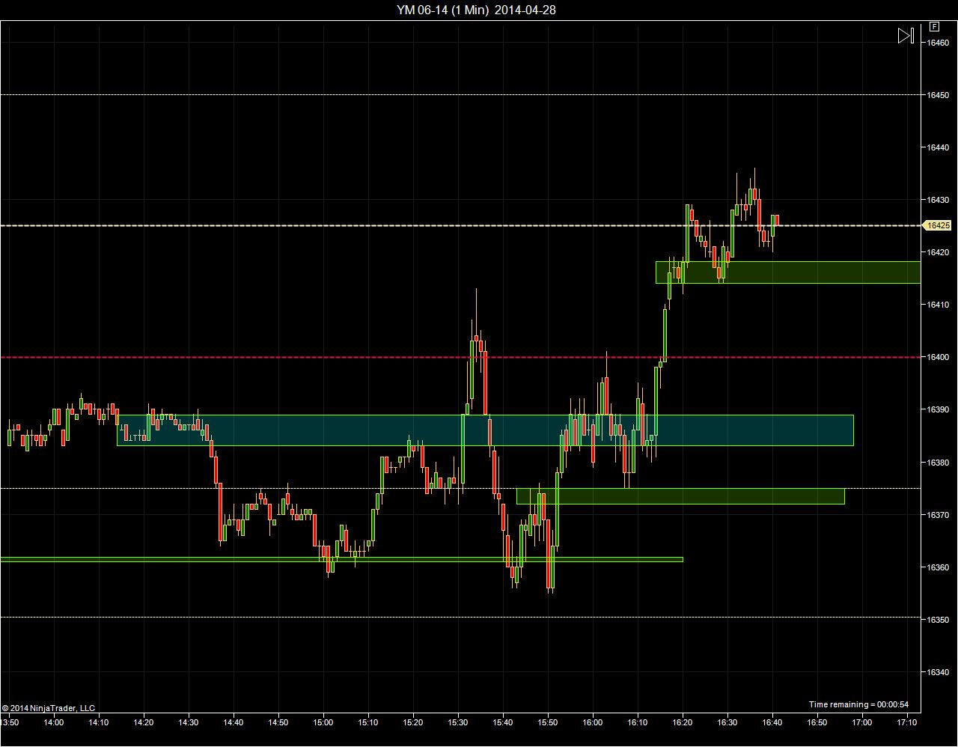Click the 16380 price axis label

coord(938,463)
